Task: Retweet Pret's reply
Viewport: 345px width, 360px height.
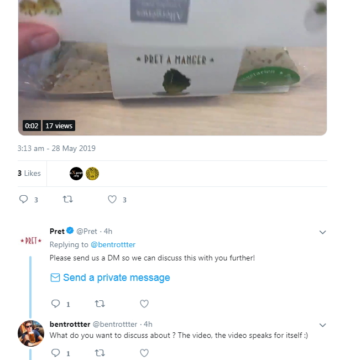Action: point(100,304)
